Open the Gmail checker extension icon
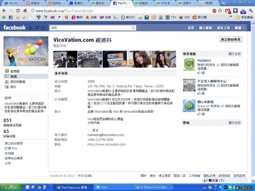 click(x=228, y=11)
